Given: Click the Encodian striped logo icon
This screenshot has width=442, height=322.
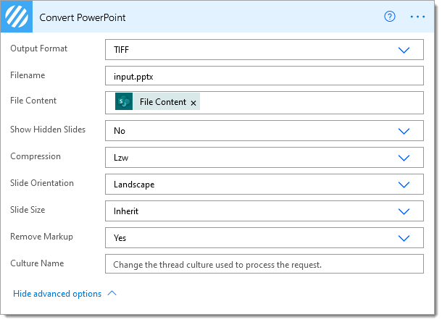Looking at the screenshot, I should click(17, 17).
